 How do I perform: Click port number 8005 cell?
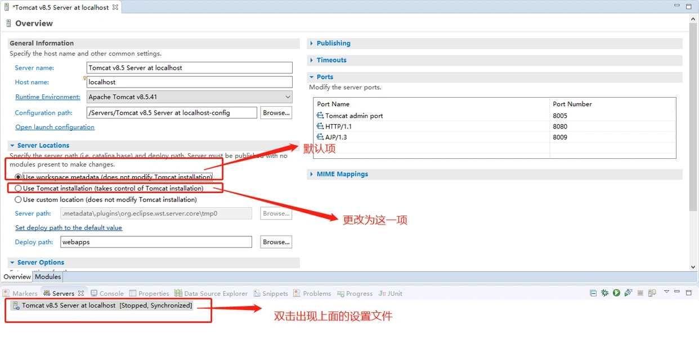tap(560, 116)
